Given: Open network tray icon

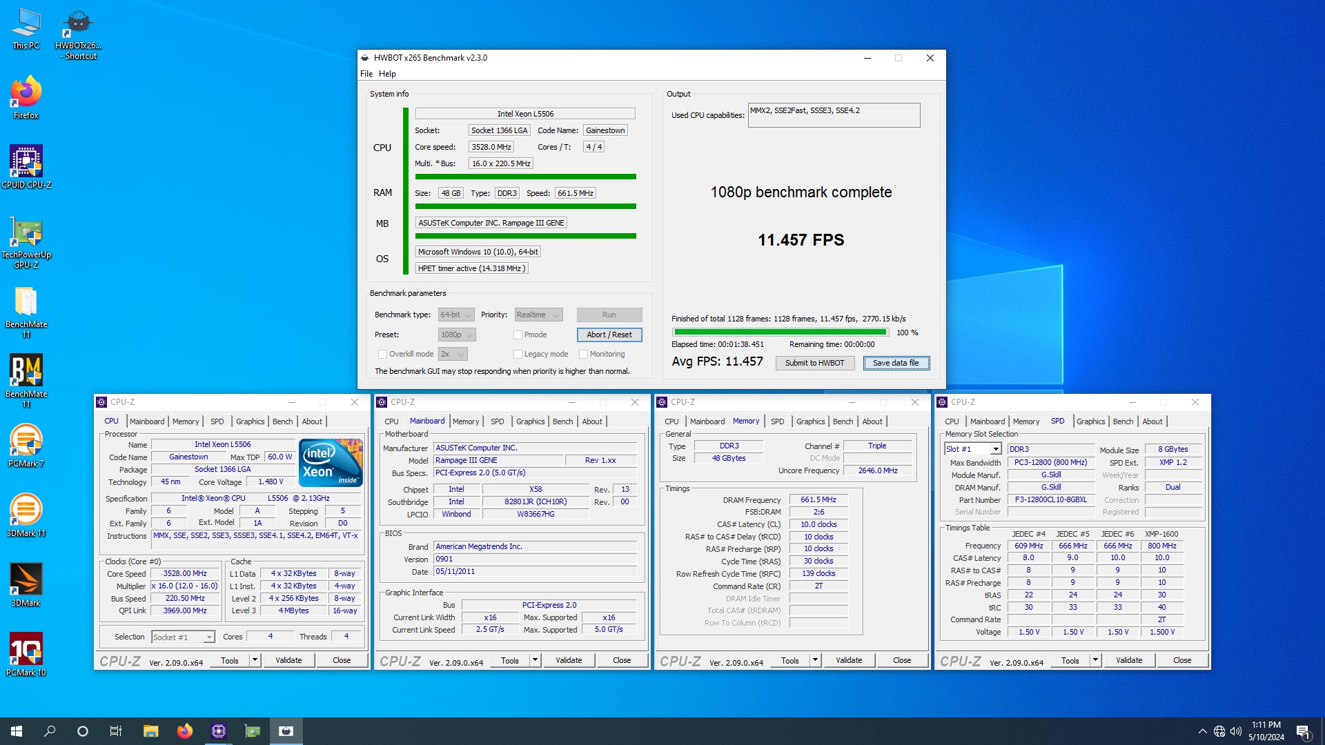Looking at the screenshot, I should tap(1219, 731).
